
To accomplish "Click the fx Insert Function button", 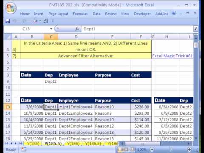I will (x=77, y=29).
